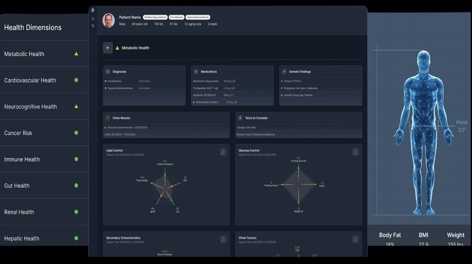This screenshot has height=264, width=472.
Task: Expand the Other Factors chart panel
Action: (355, 239)
